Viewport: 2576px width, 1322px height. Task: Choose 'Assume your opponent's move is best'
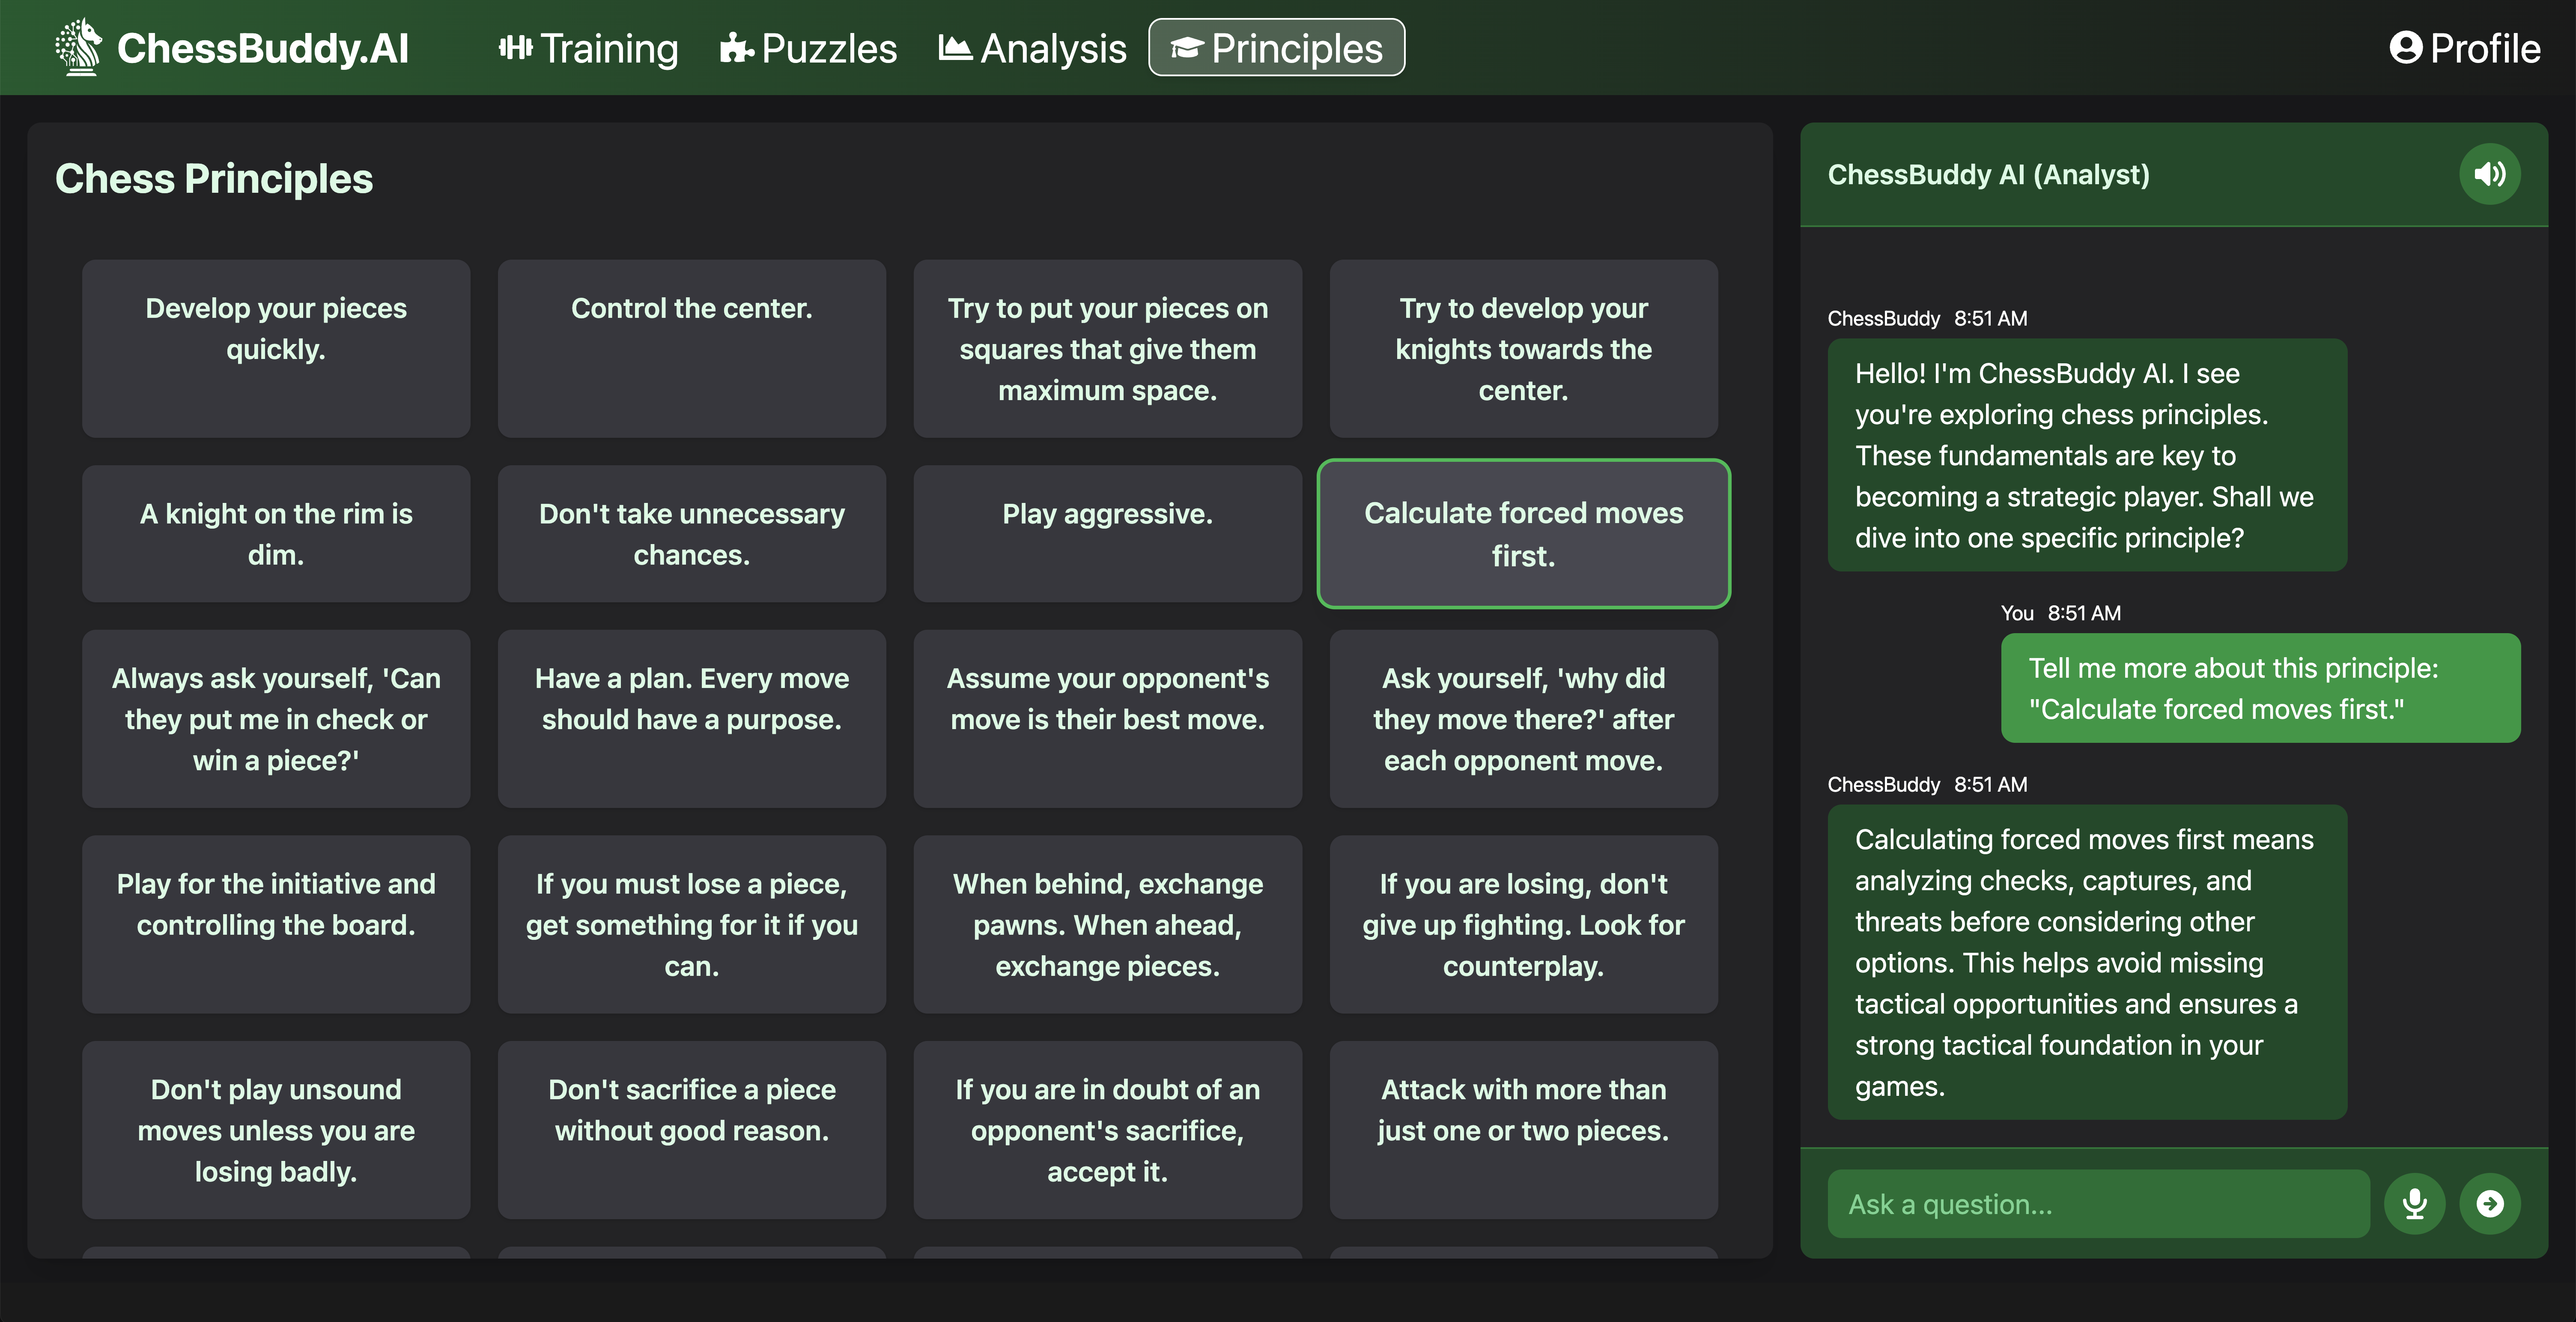pyautogui.click(x=1108, y=718)
